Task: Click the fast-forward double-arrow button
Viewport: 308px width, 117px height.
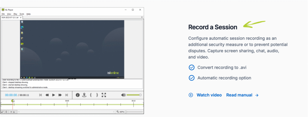Action: (x=60, y=95)
